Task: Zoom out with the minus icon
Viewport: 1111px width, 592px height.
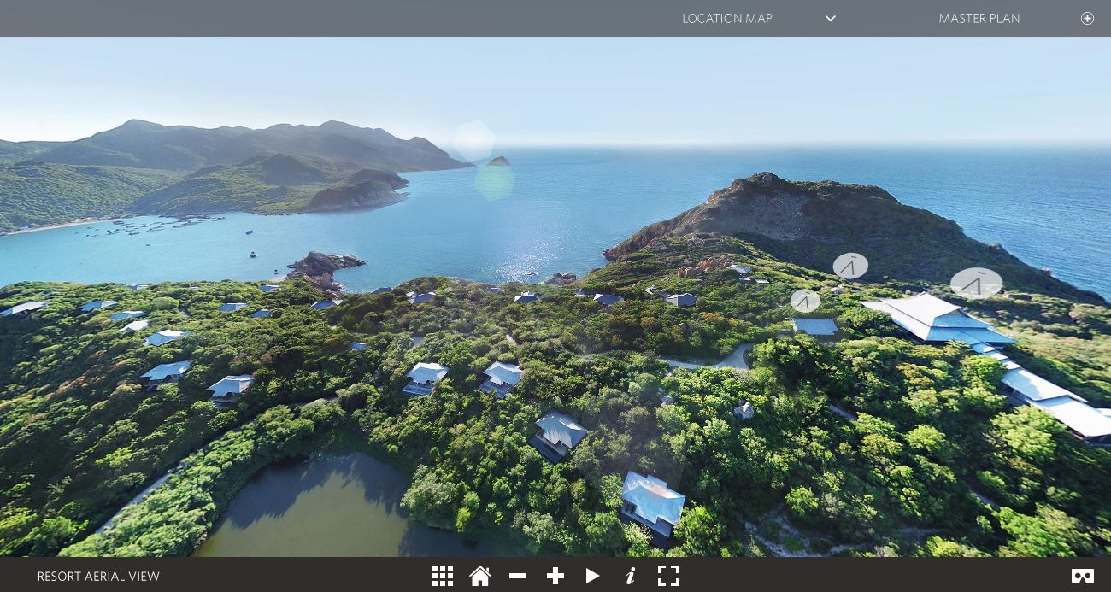Action: click(518, 577)
